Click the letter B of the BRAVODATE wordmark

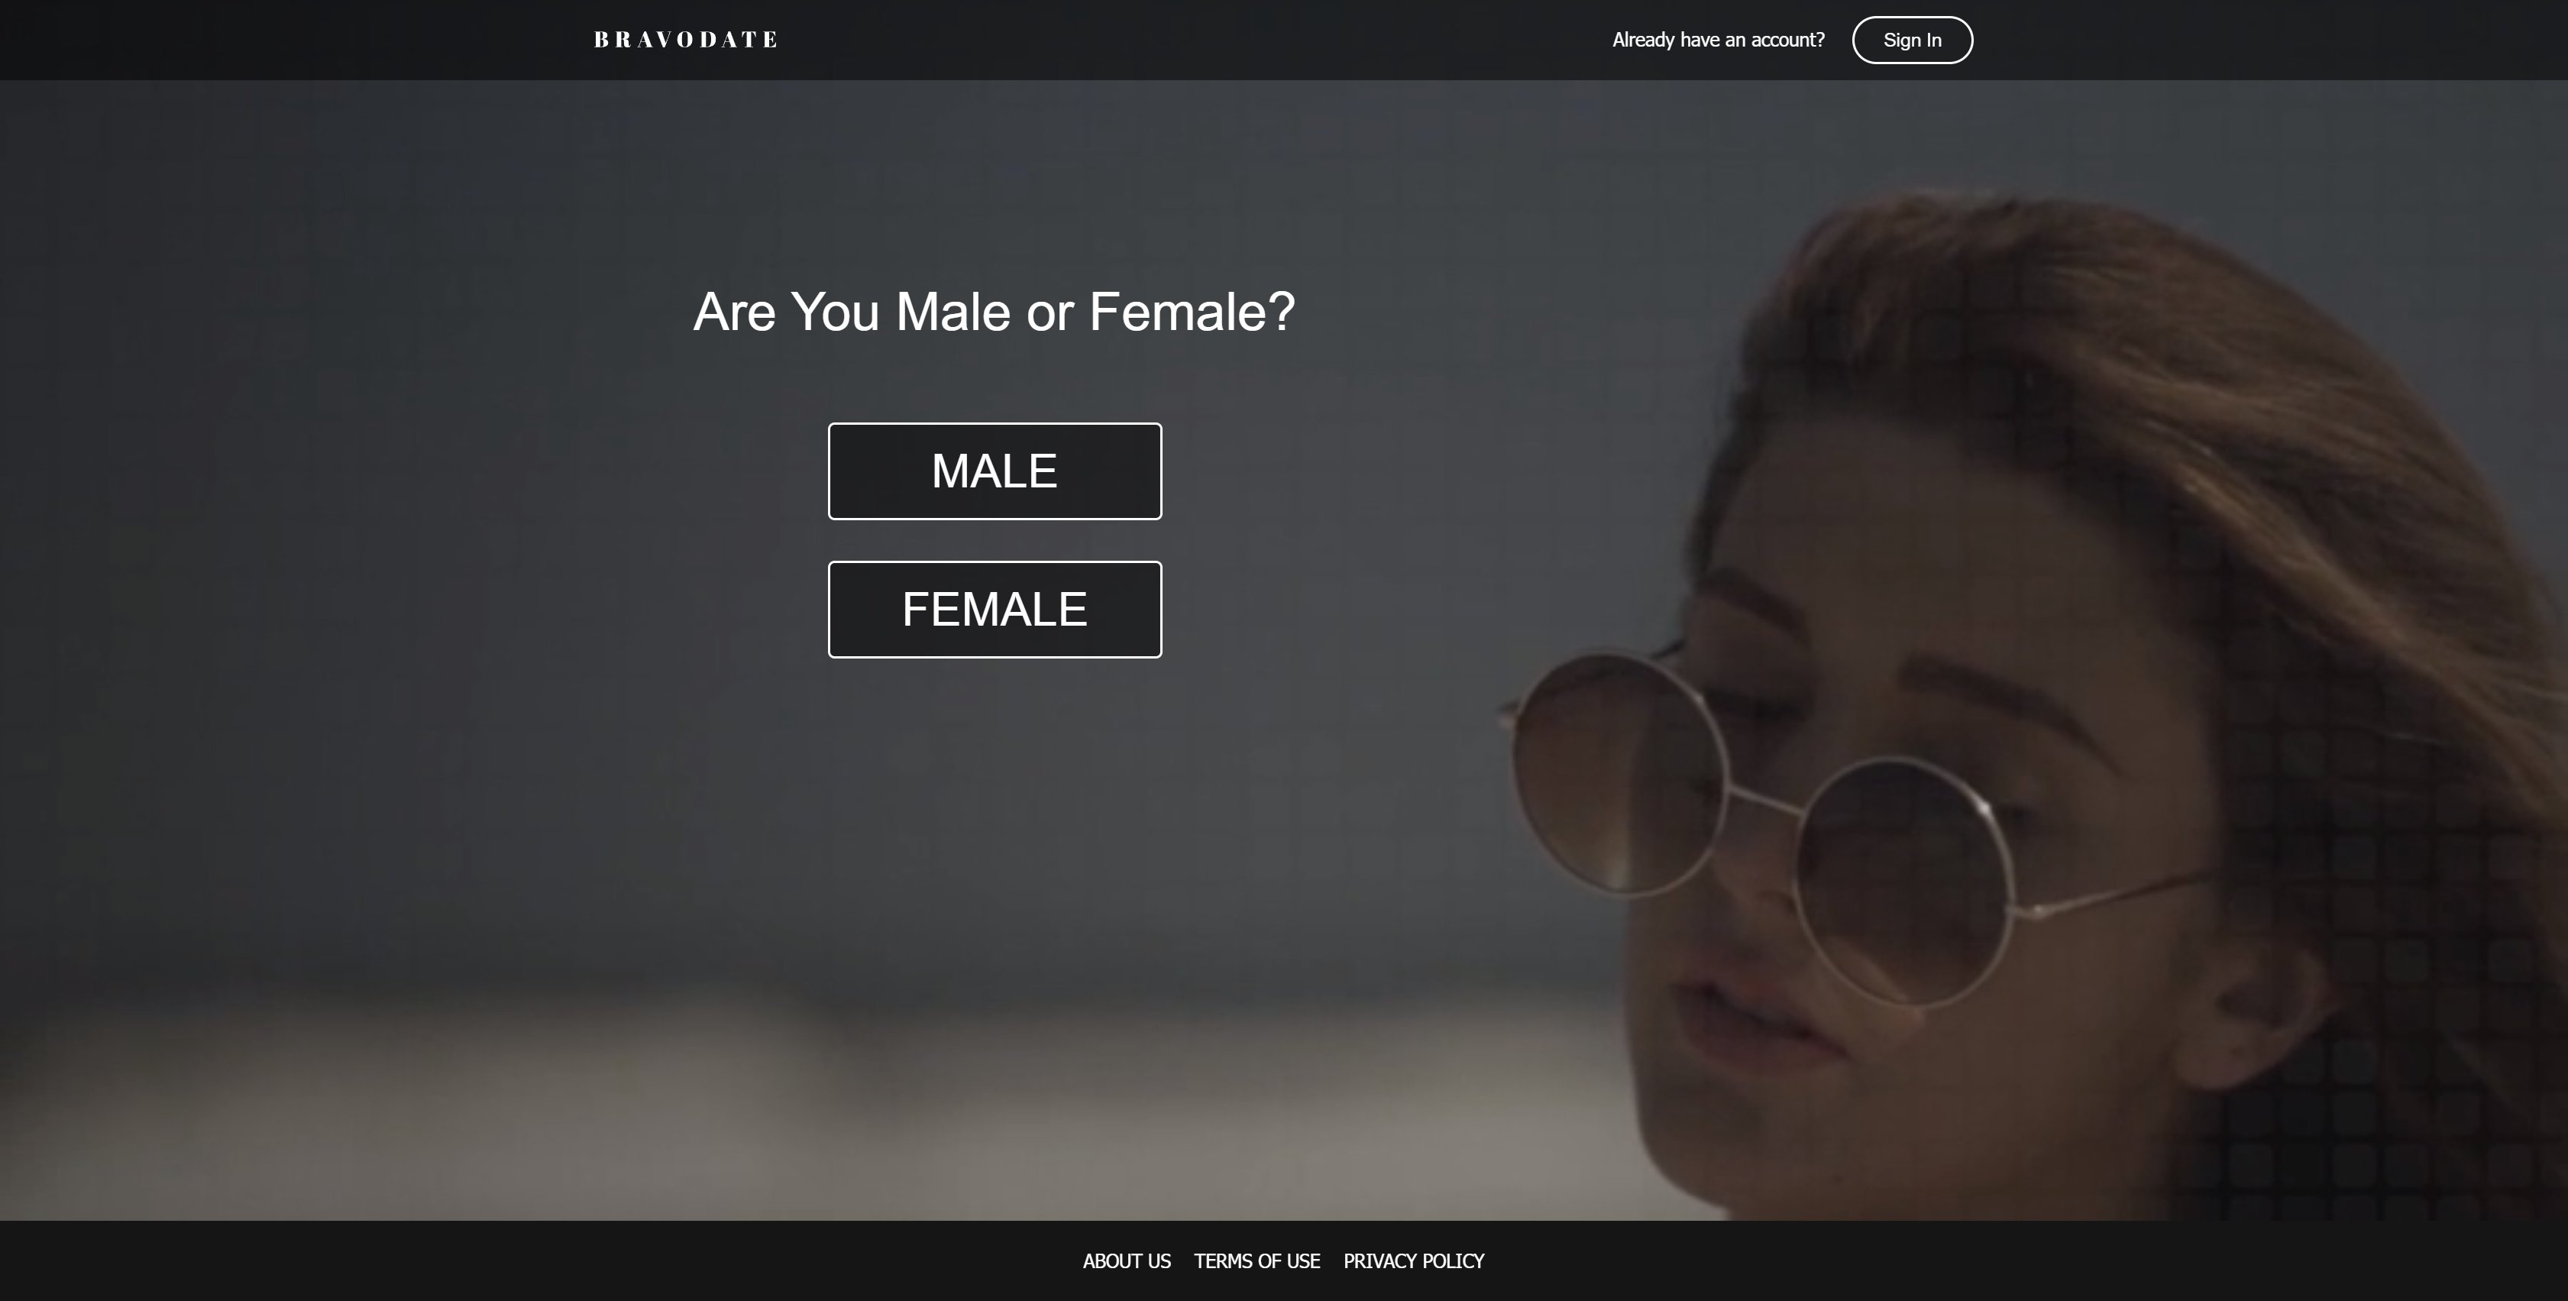point(601,40)
